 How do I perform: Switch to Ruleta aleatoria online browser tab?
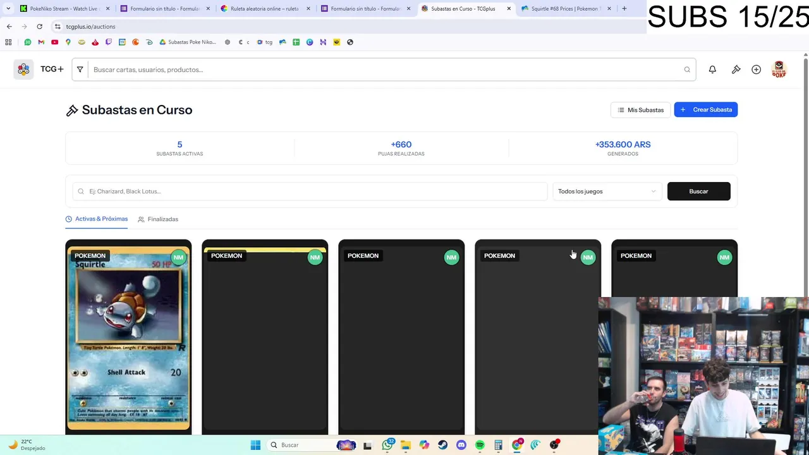click(264, 9)
